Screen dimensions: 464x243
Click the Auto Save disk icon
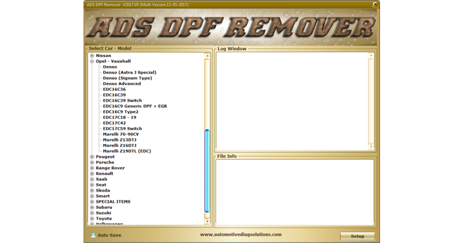(94, 235)
